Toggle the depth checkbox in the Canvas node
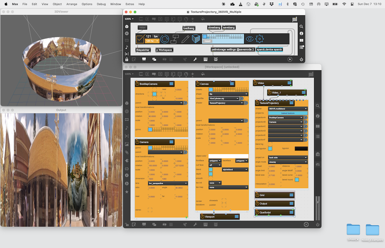The width and height of the screenshot is (385, 248). [211, 174]
